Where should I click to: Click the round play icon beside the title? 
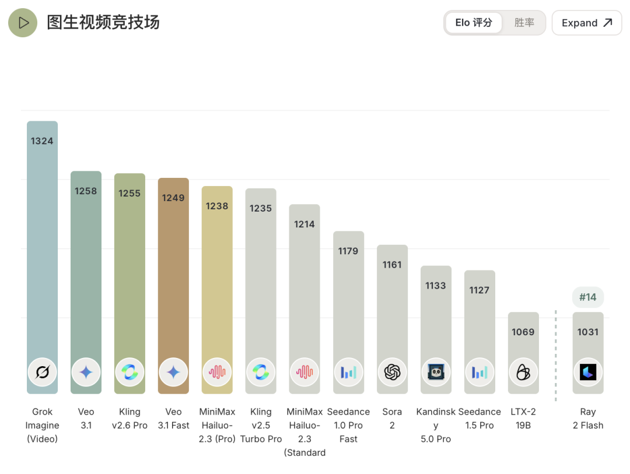click(x=23, y=23)
